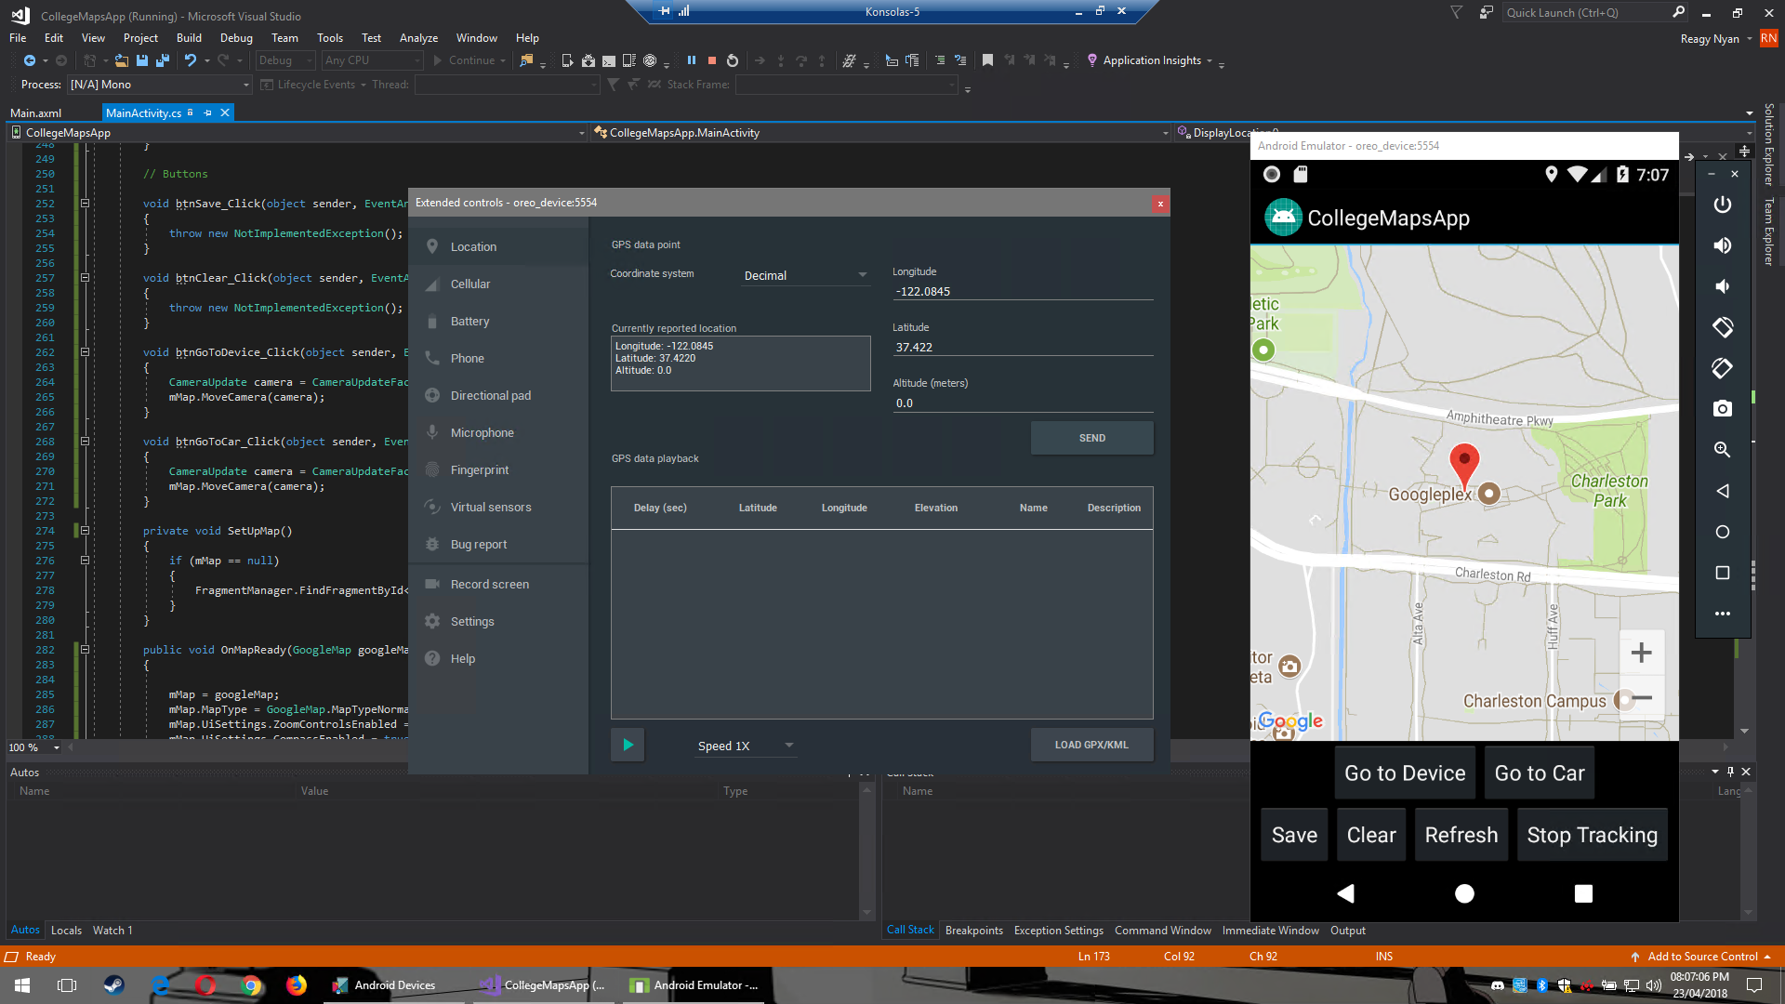
Task: Tap Save button in emulator
Action: point(1294,835)
